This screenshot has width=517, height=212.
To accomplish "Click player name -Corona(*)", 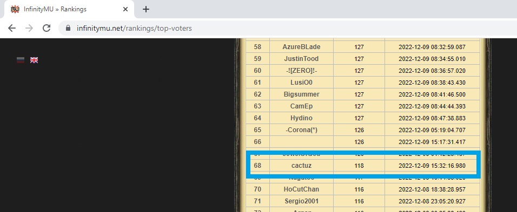I will pos(301,130).
